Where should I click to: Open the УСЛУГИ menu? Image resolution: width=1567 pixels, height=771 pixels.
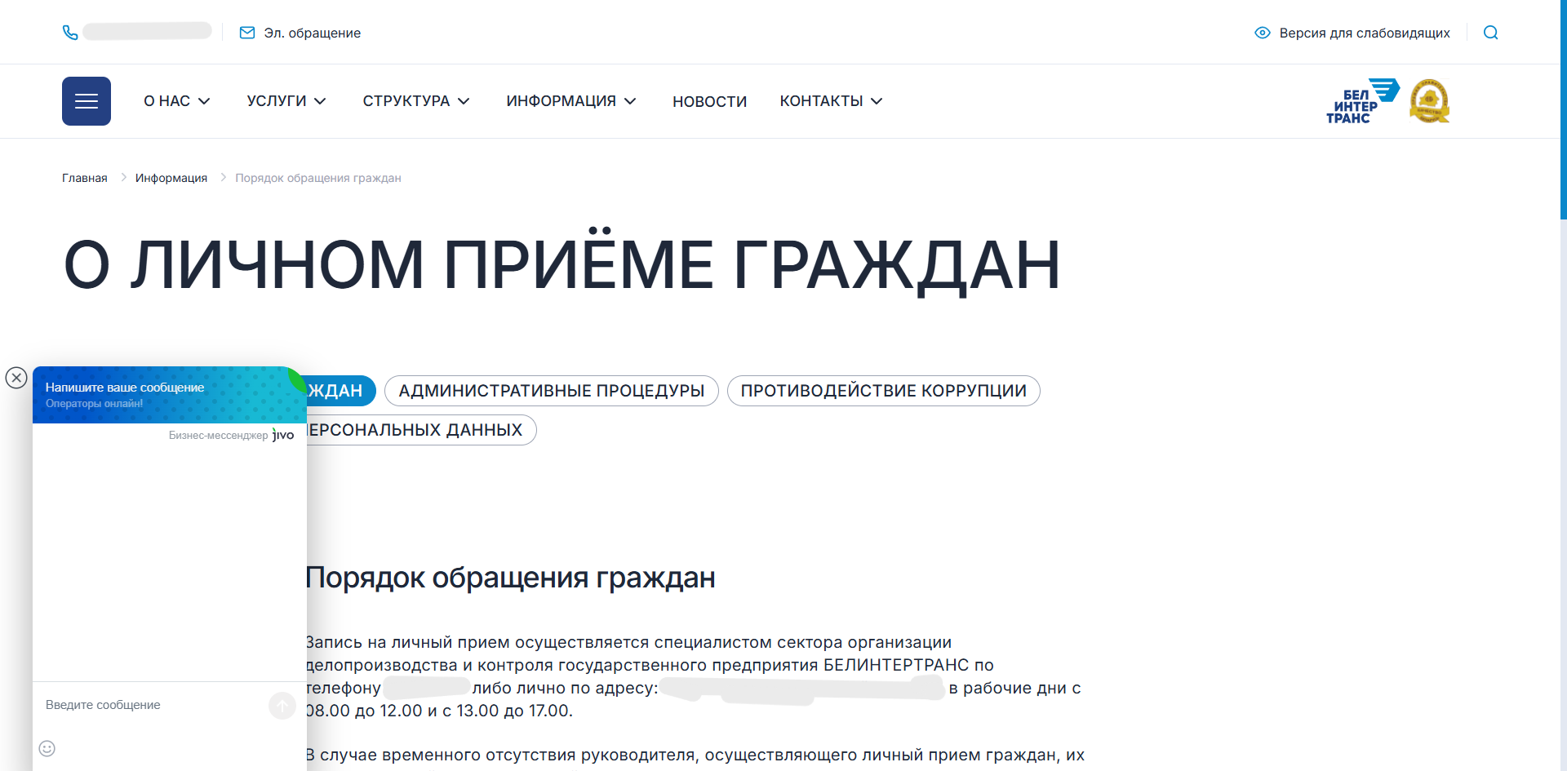[277, 101]
